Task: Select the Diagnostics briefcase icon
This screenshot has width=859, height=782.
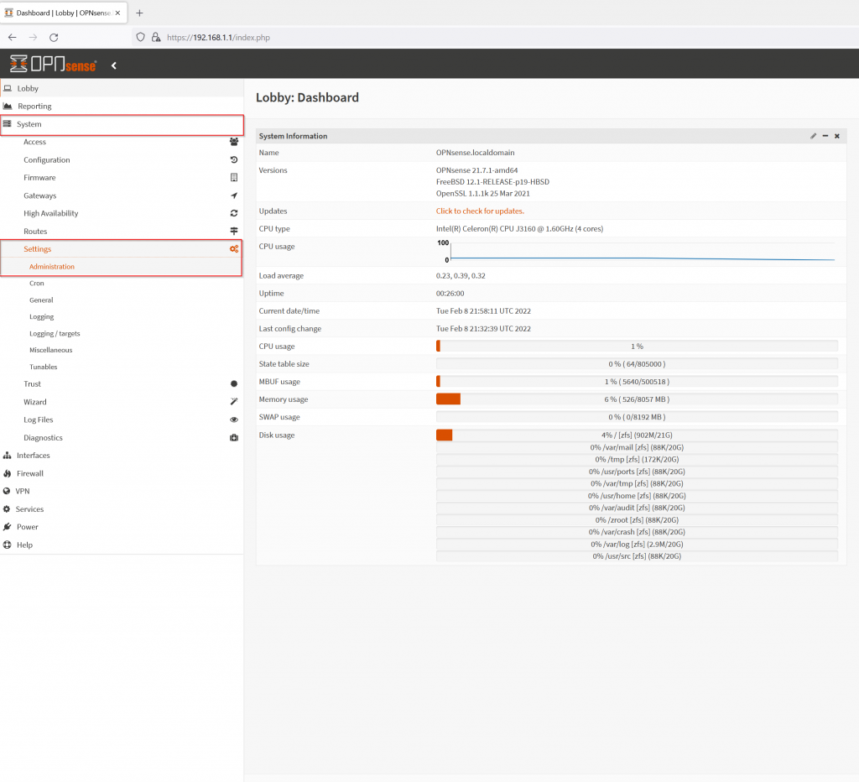Action: tap(233, 437)
